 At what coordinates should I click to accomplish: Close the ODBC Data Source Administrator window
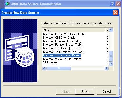tap(118, 4)
